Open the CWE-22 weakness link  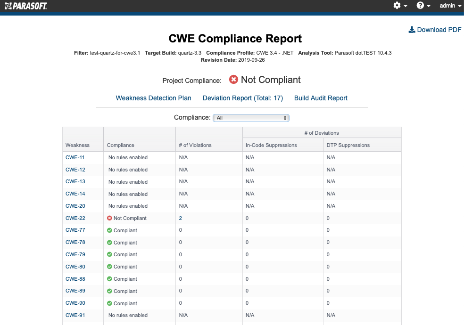[x=75, y=218]
